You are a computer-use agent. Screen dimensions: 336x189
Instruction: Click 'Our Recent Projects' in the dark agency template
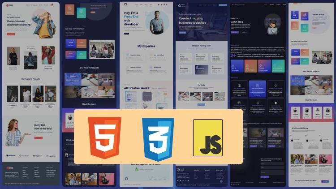pos(89,68)
